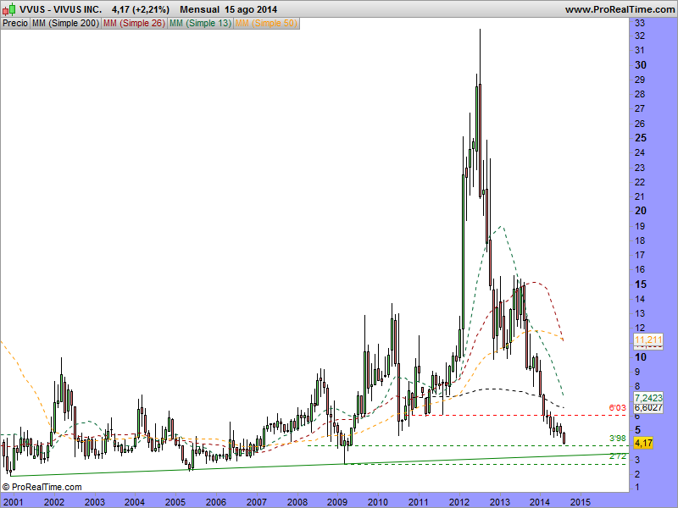
Task: Click the 20 mark on price axis
Action: click(x=641, y=211)
